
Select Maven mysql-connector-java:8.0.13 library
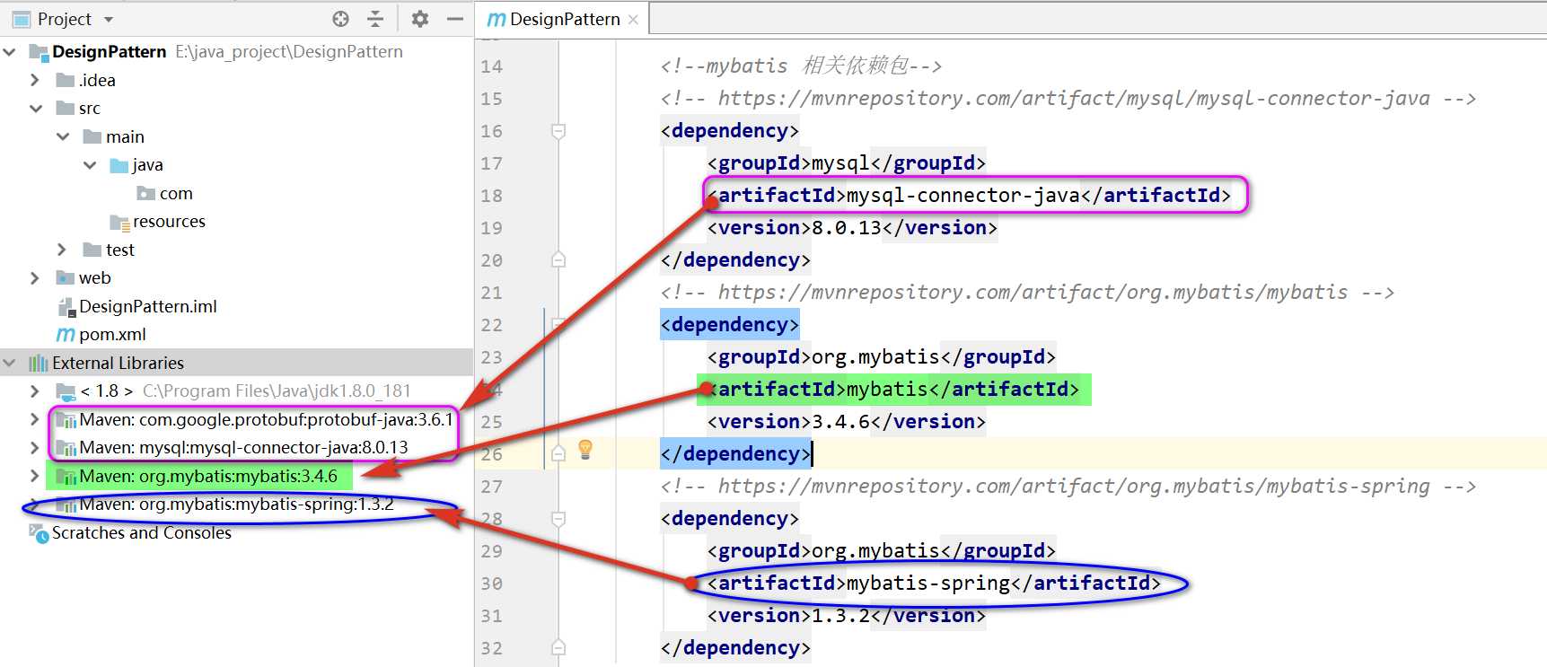point(243,447)
